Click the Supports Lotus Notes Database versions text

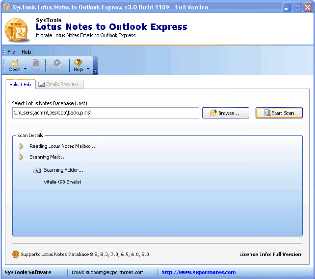click(x=85, y=254)
